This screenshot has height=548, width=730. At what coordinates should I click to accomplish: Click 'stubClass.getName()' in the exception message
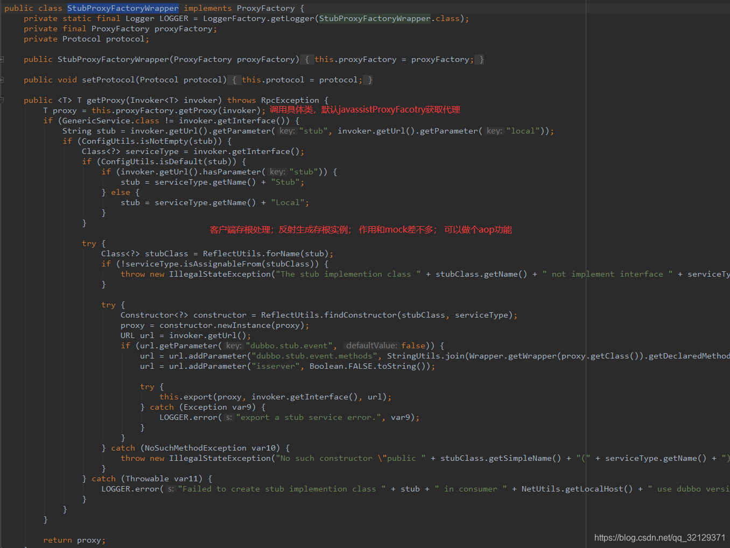[x=481, y=274]
